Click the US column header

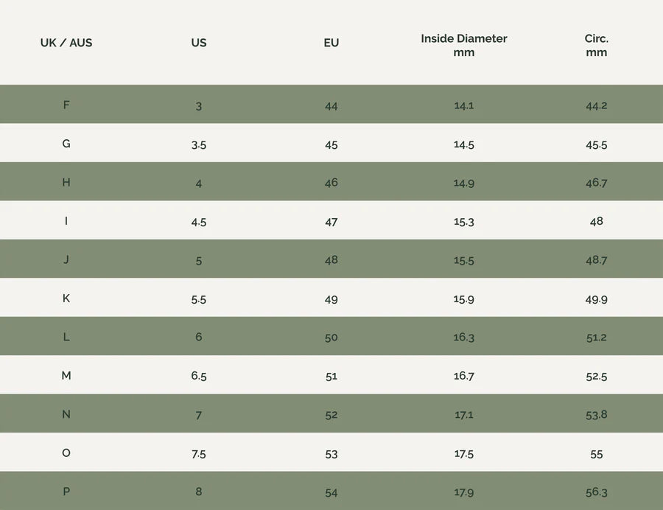pos(199,43)
